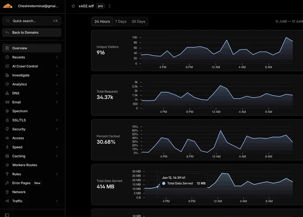Click the AI Crawl Control icon
The height and width of the screenshot is (217, 303).
pos(7,66)
